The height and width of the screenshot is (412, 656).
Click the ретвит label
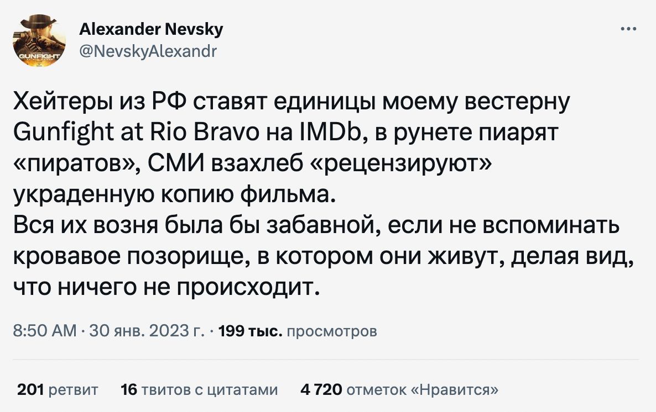(x=74, y=390)
